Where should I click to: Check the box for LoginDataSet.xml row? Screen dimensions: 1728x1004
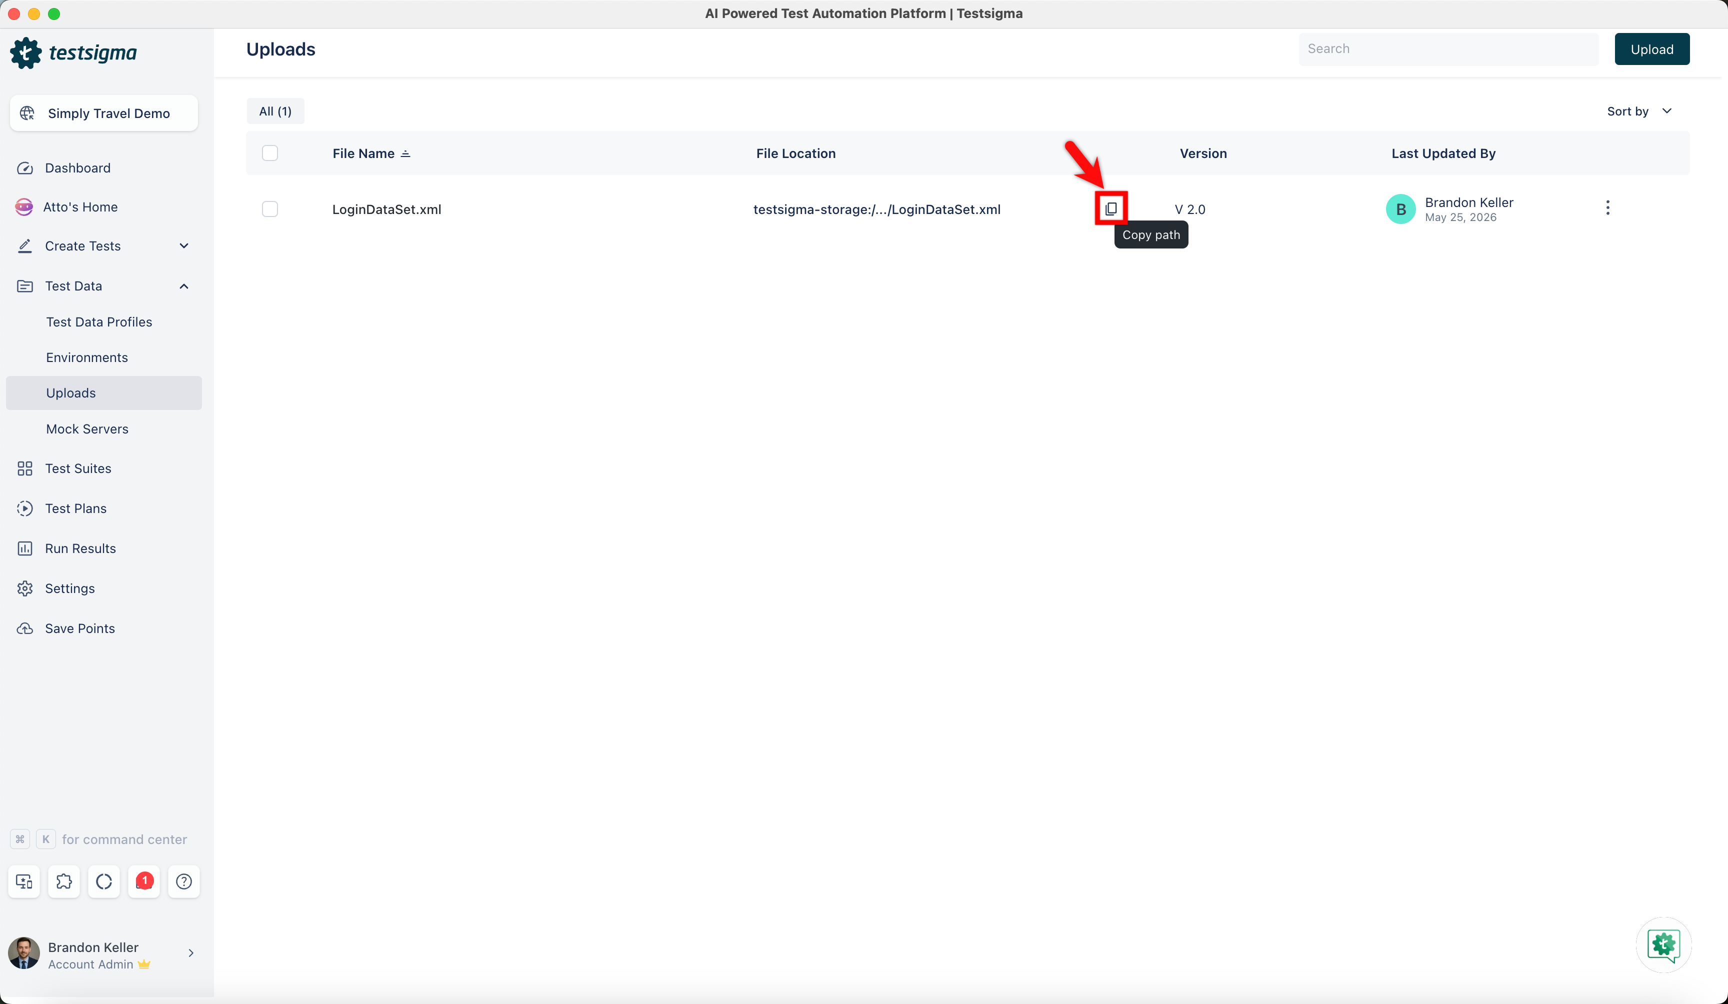tap(270, 209)
